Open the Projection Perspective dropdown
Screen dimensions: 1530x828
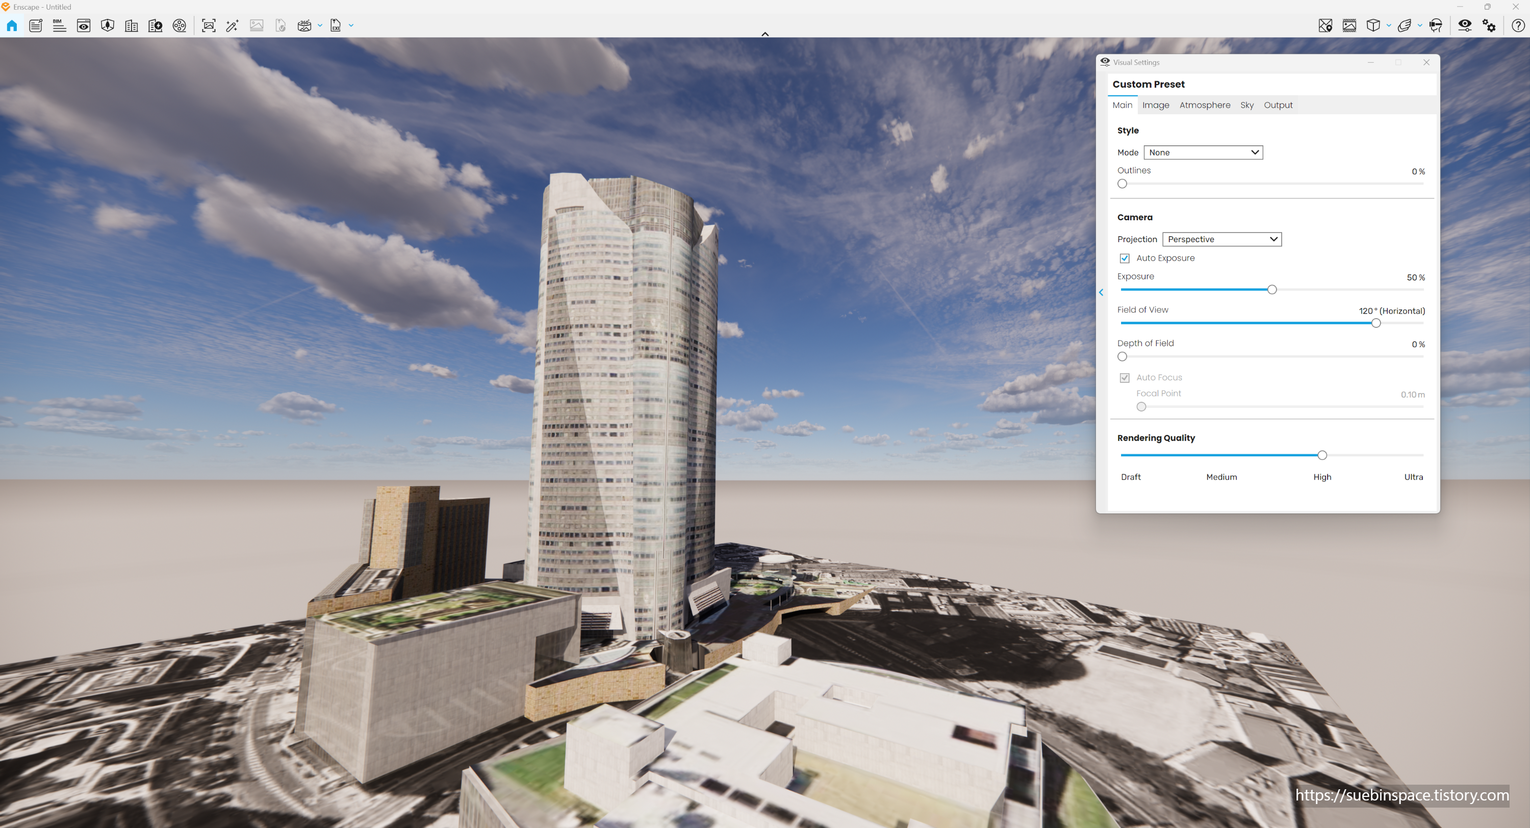(x=1222, y=239)
